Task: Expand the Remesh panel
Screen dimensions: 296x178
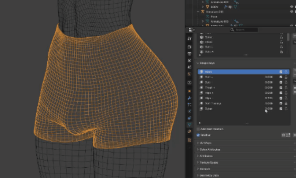Action: (x=197, y=169)
